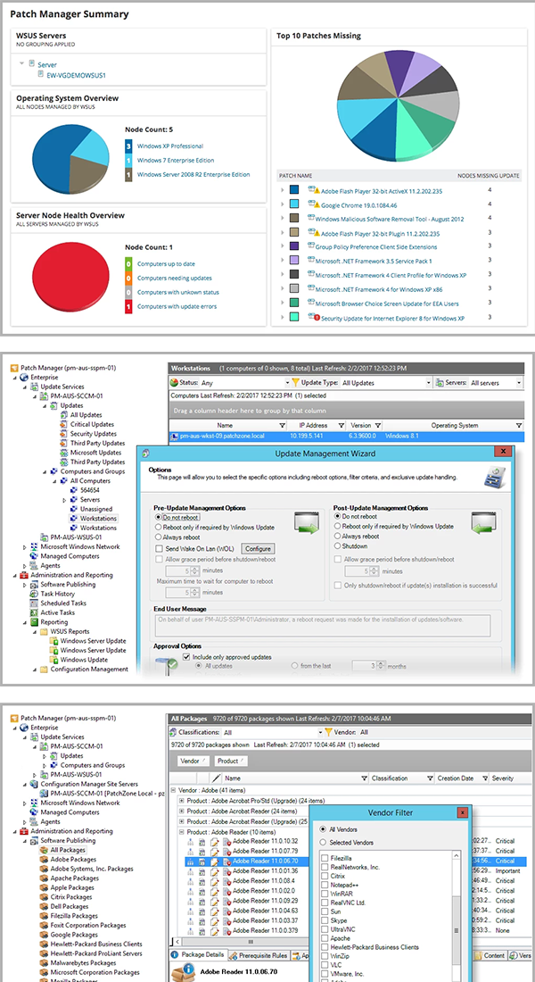Click the Scheduled Tasks icon
535x982 pixels.
pyautogui.click(x=35, y=603)
